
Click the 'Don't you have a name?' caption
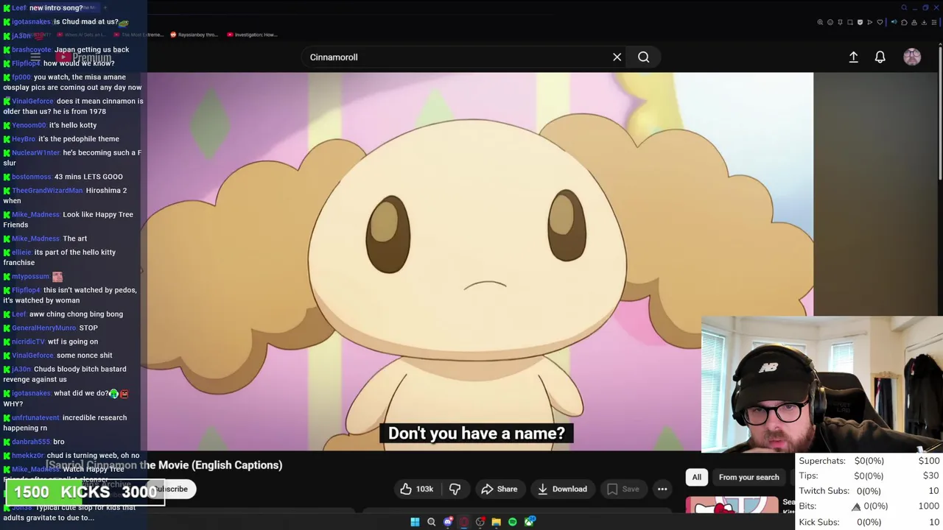pos(477,434)
